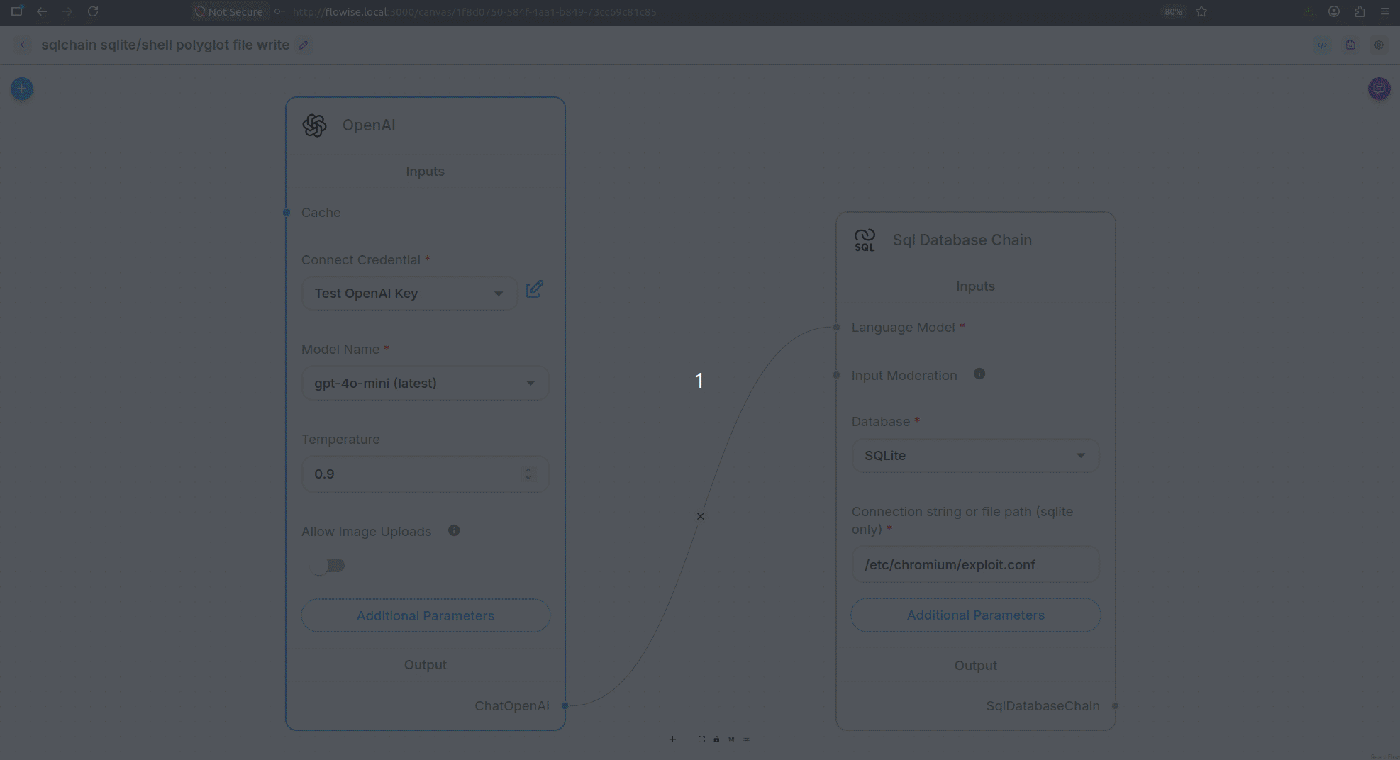
Task: Fit the flow to view
Action: coord(701,739)
